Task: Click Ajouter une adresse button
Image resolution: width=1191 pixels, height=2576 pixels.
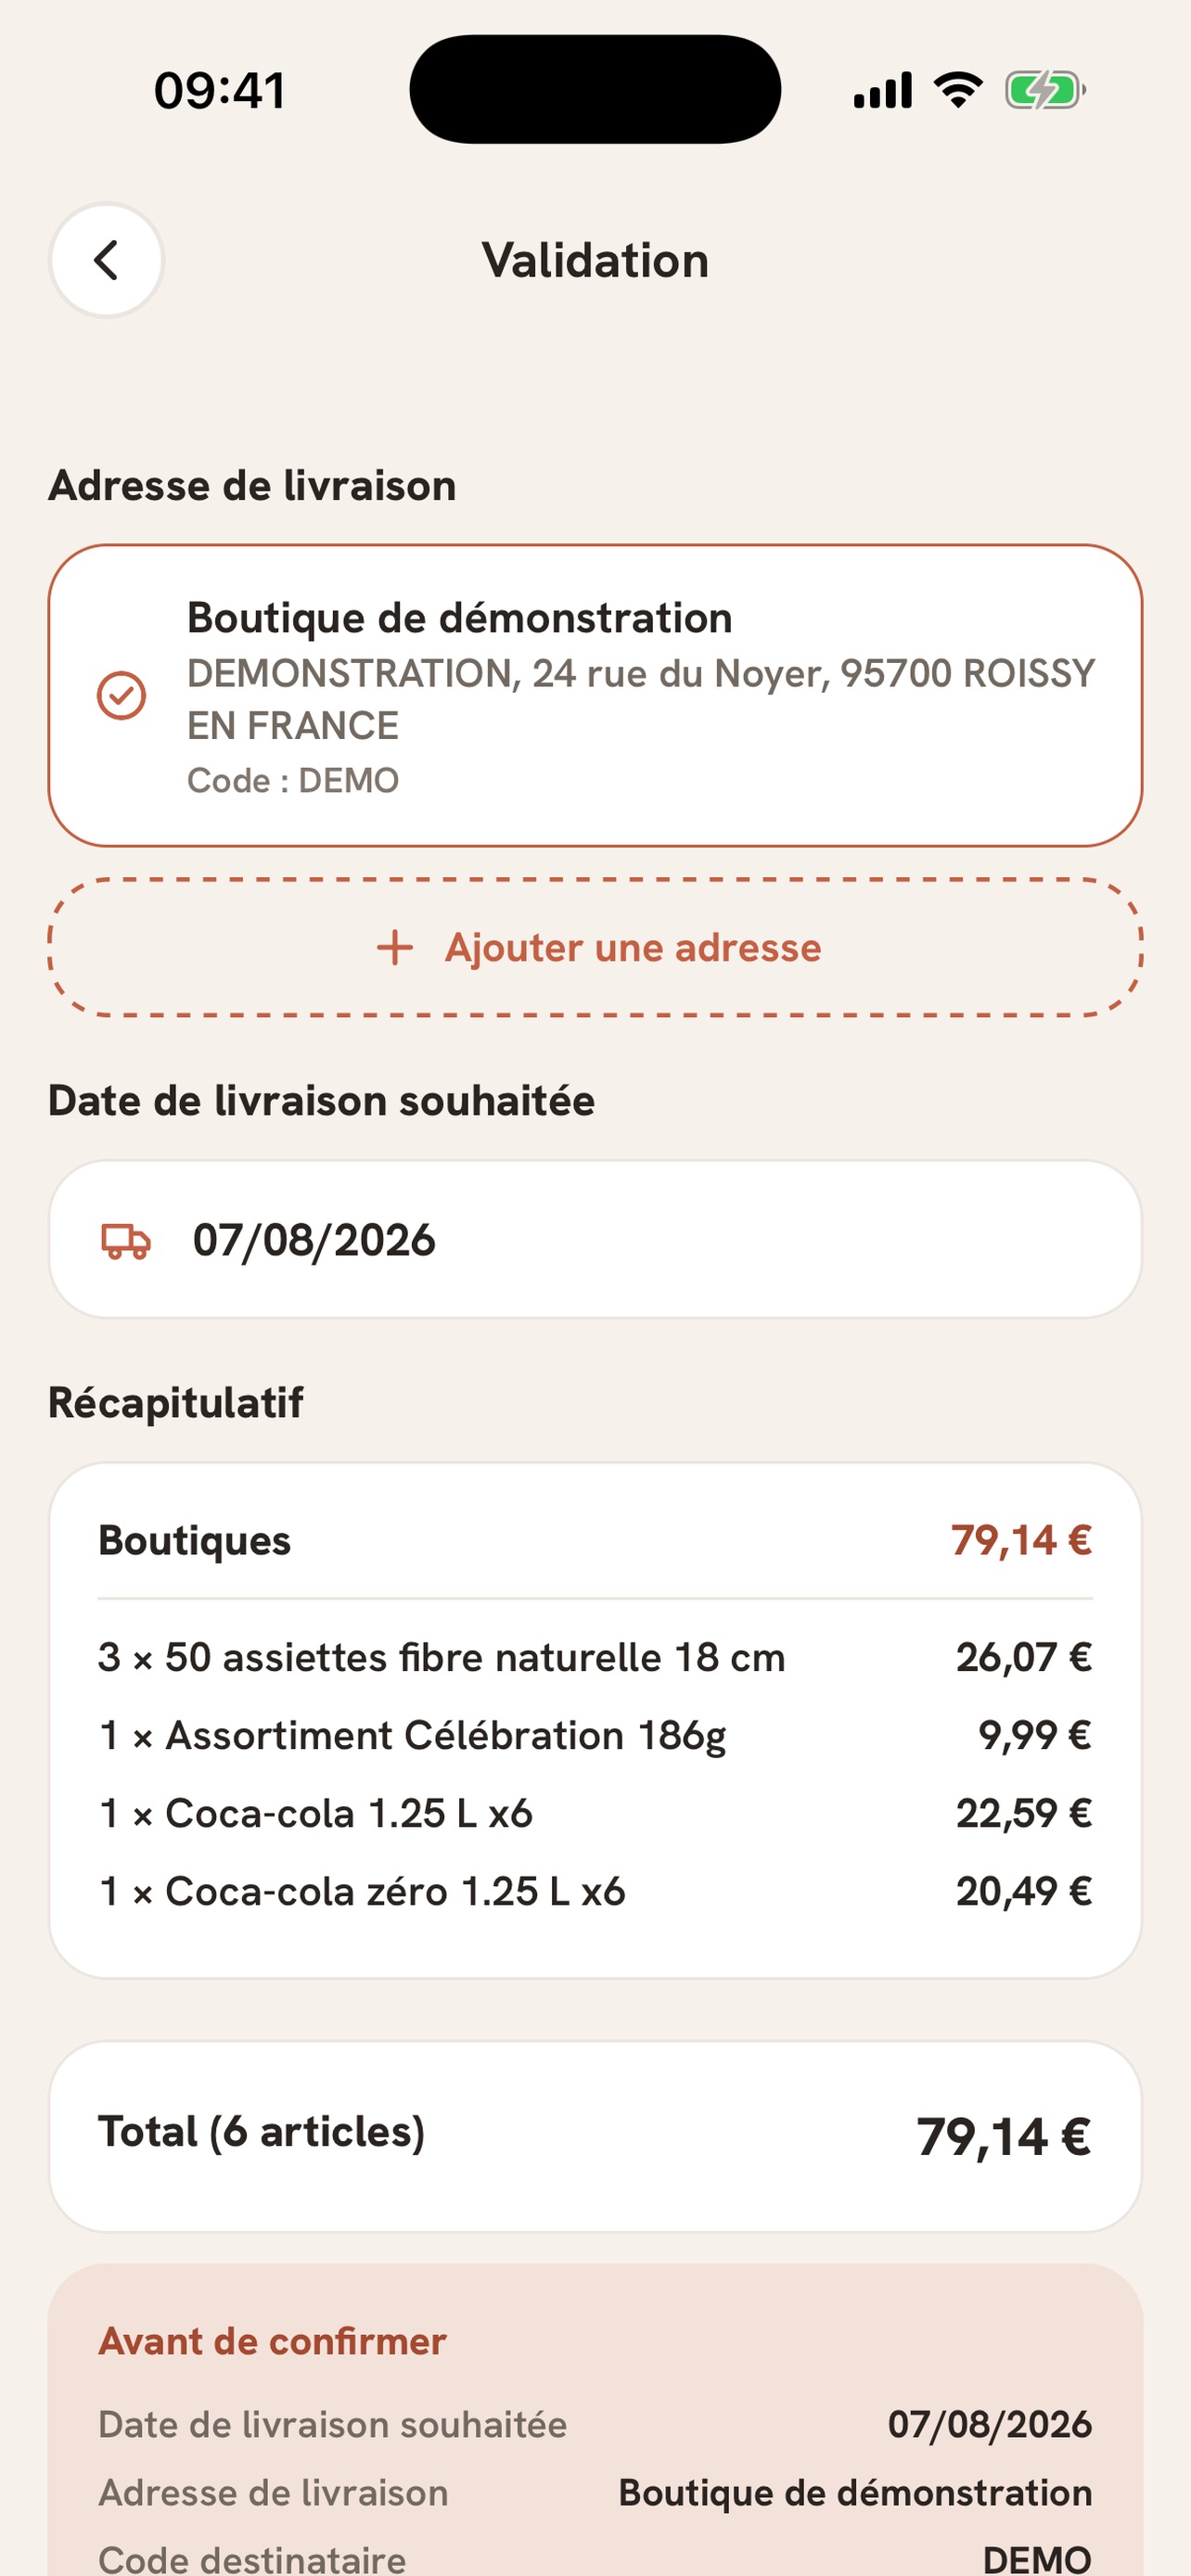Action: pyautogui.click(x=595, y=947)
